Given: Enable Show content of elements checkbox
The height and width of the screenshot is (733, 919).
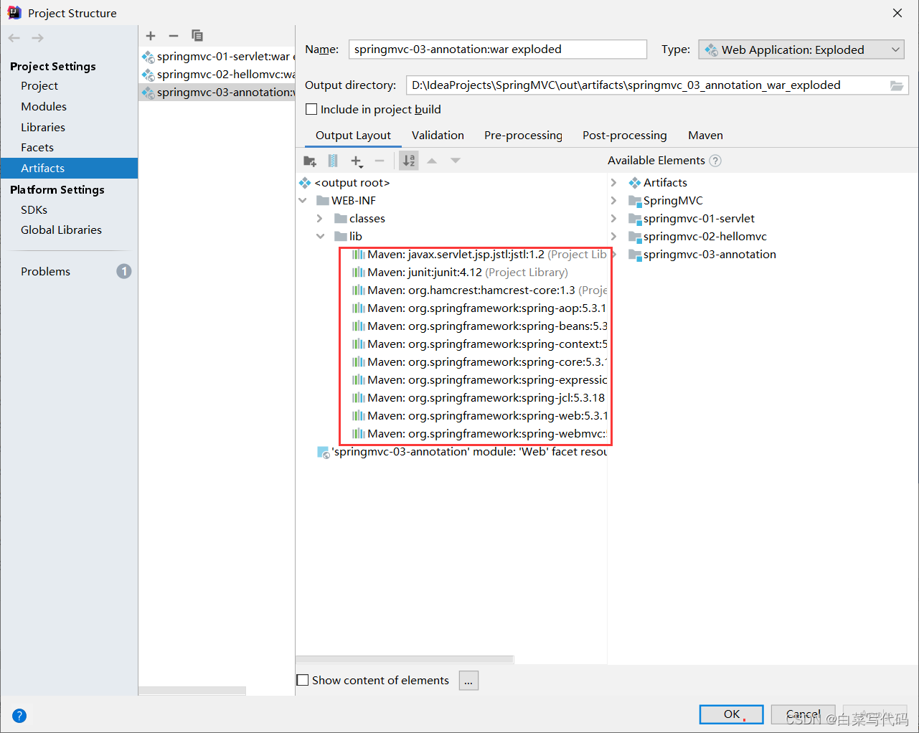Looking at the screenshot, I should tap(303, 680).
